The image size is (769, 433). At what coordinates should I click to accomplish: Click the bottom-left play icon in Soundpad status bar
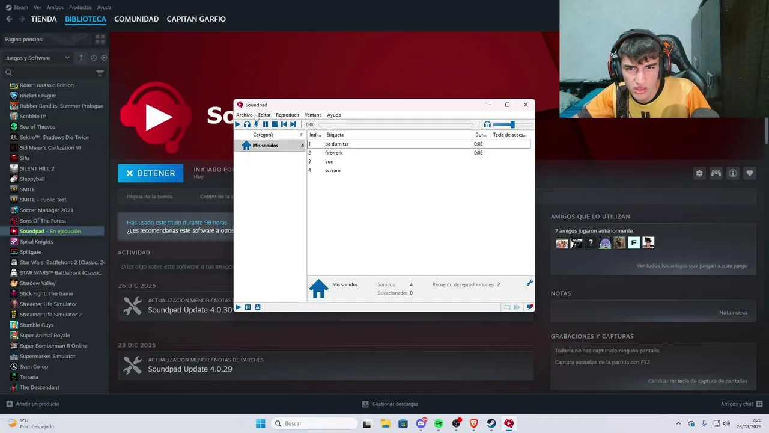[238, 307]
